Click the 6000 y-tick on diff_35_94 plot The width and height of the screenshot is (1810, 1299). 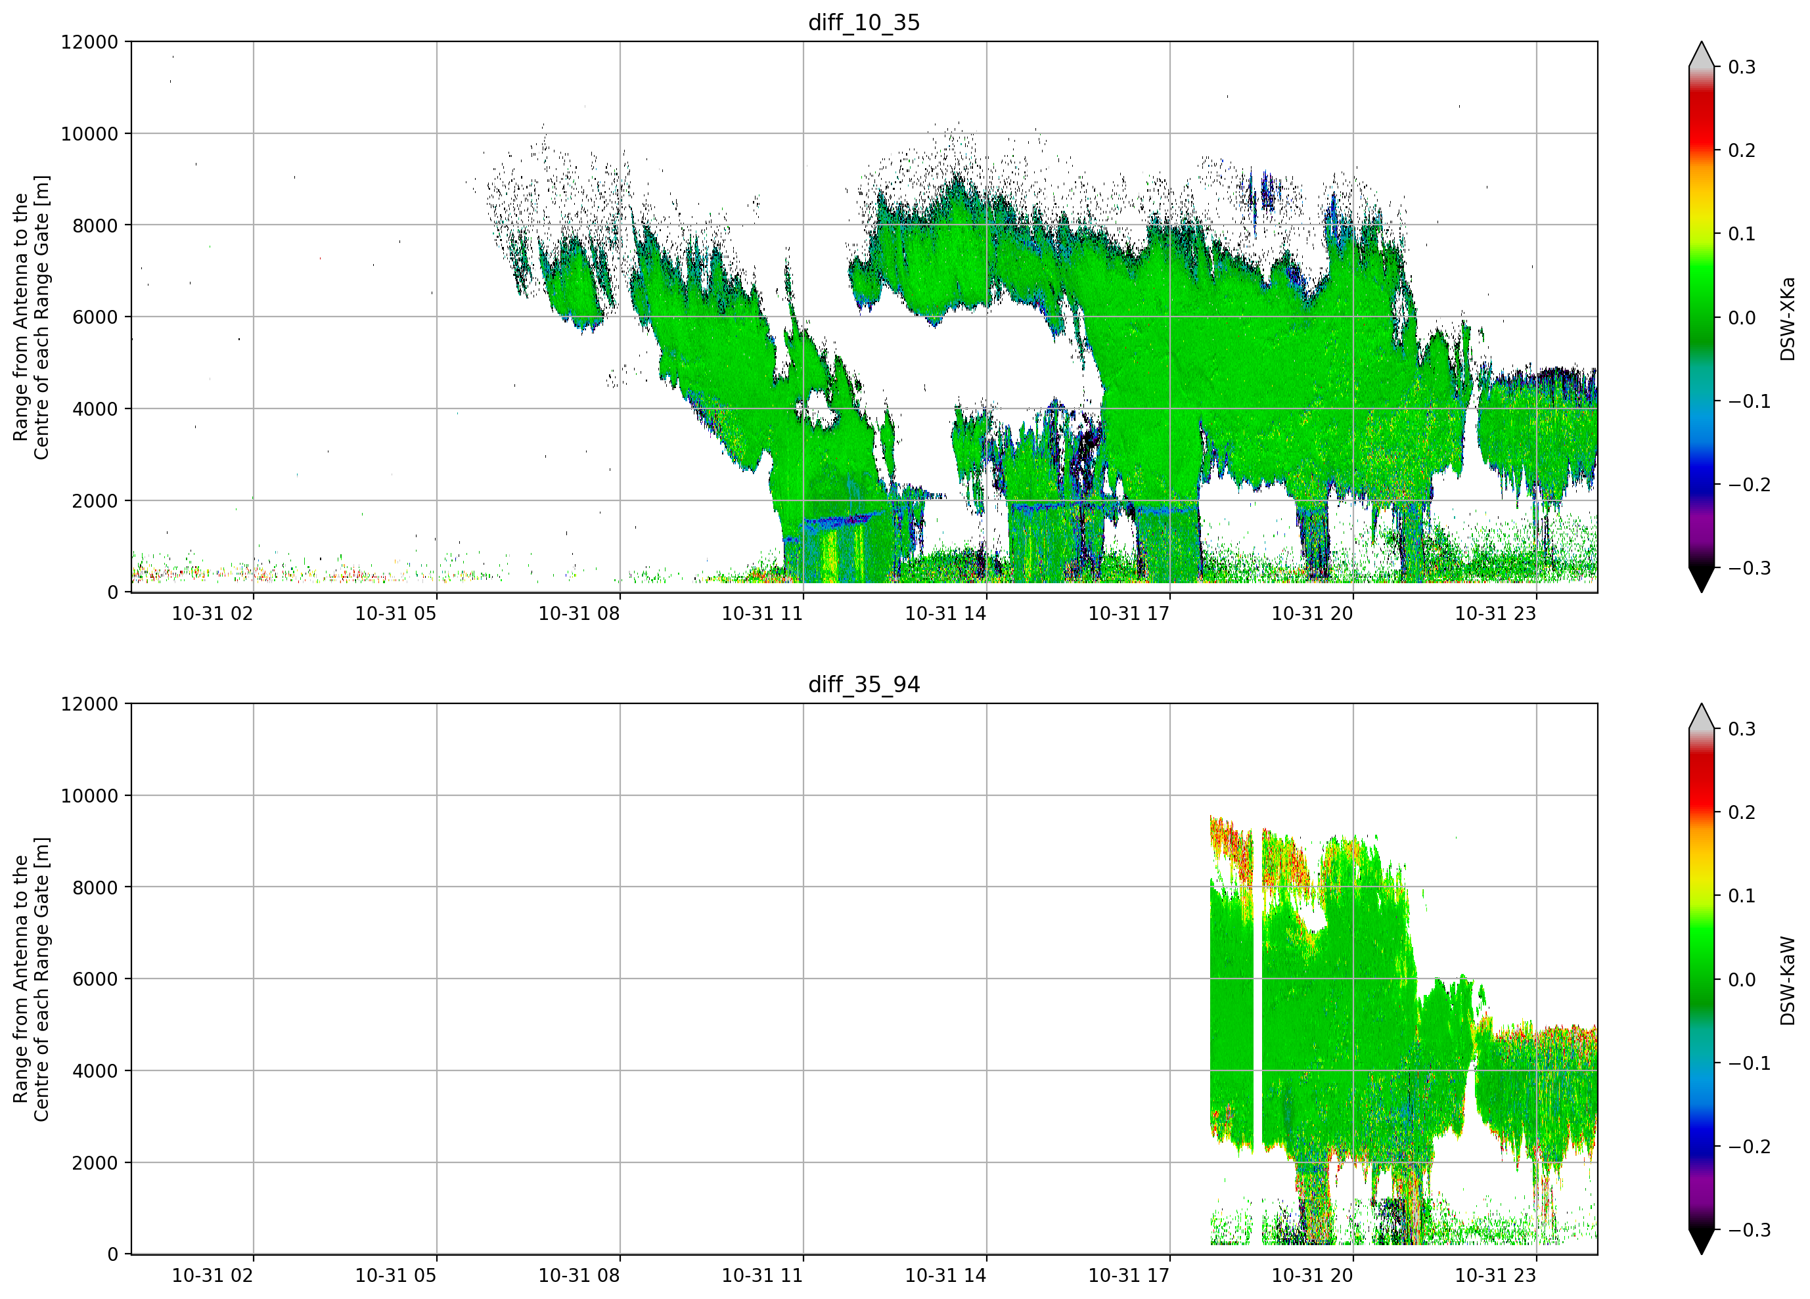pos(95,980)
